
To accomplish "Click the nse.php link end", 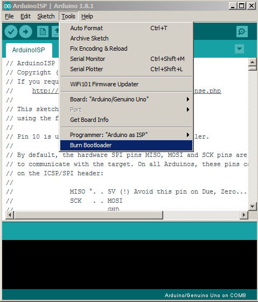I will tap(207, 91).
